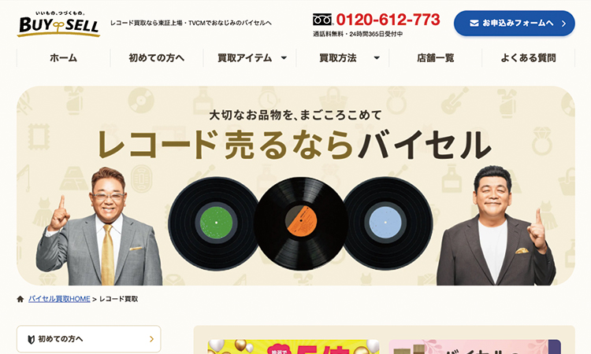Viewport: 591px width, 354px height.
Task: Click the free-dial phone icon
Action: click(x=322, y=20)
